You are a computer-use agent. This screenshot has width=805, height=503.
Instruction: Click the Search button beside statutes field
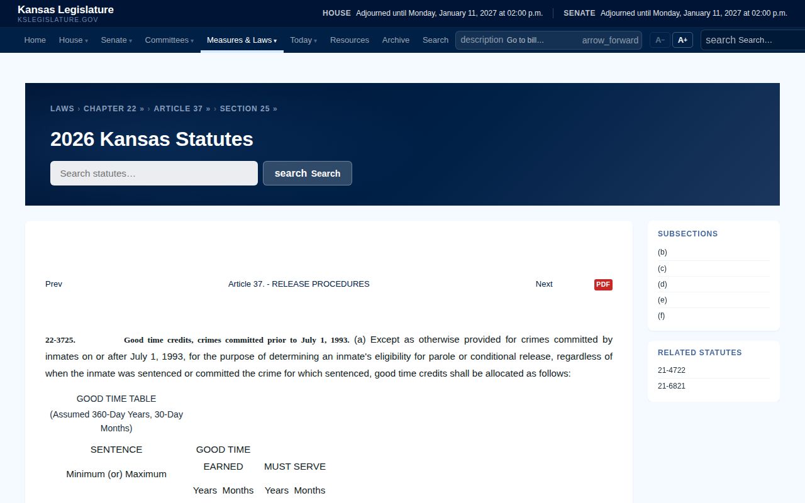tap(308, 174)
